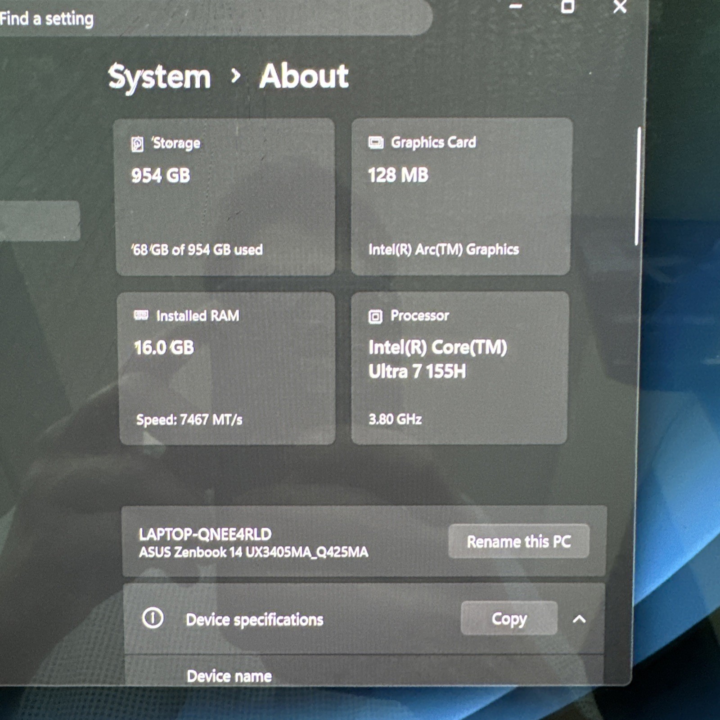Click the Processor chip icon
The height and width of the screenshot is (720, 720).
pyautogui.click(x=375, y=316)
